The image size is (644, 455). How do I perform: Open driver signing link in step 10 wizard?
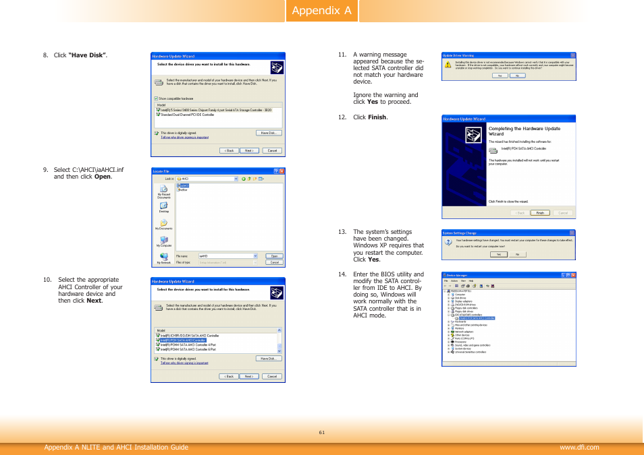184,363
